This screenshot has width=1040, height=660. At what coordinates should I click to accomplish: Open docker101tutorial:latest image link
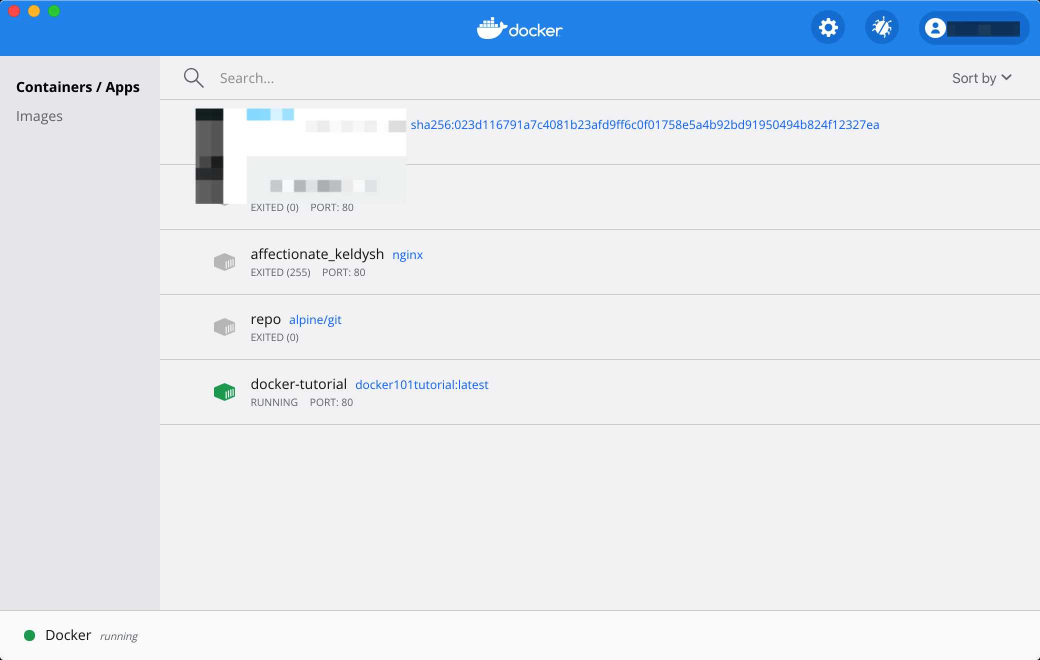click(x=422, y=384)
